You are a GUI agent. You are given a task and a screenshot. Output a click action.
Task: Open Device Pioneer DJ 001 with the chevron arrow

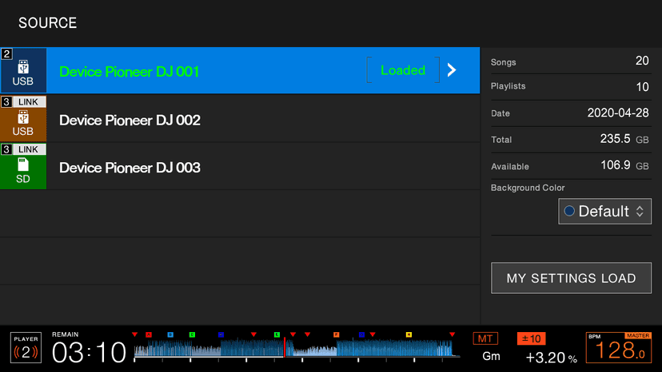point(452,70)
